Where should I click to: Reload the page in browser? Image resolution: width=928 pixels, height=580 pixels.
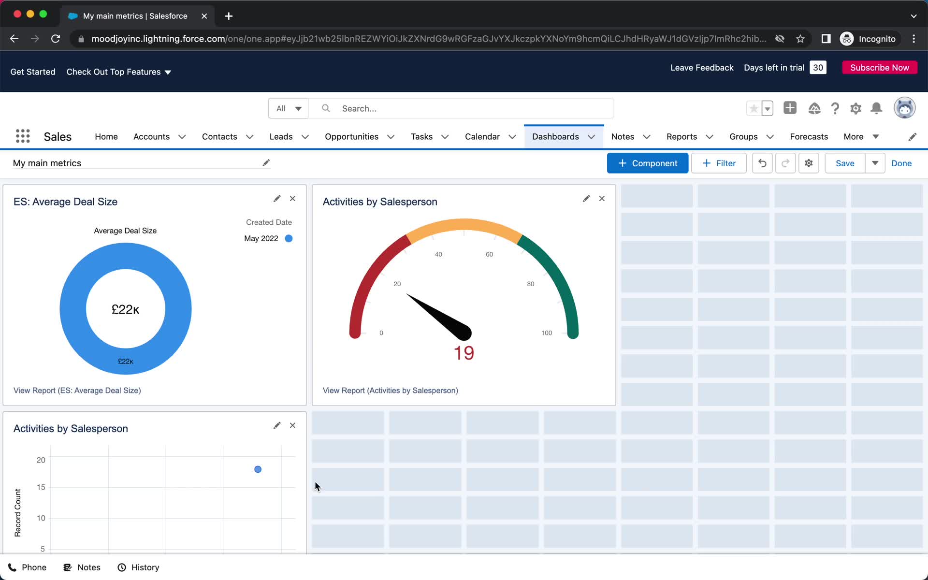[x=56, y=39]
